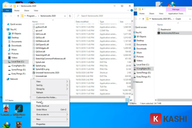
Task: Click Program breadcrumb in Vectorworks address bar
Action: click(32, 16)
